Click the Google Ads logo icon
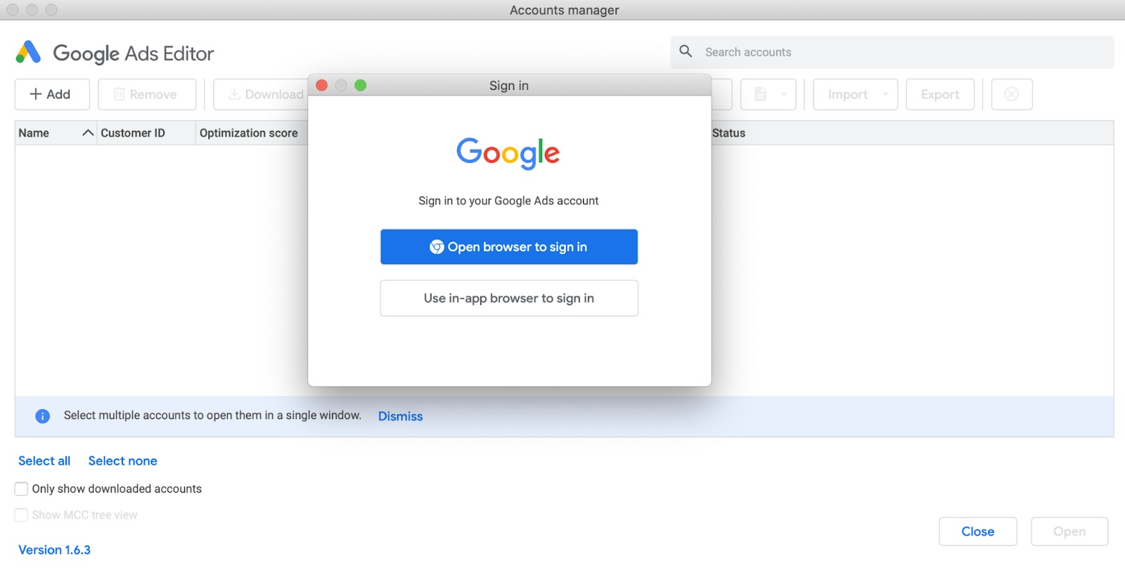Viewport: 1125px width, 568px height. click(28, 53)
